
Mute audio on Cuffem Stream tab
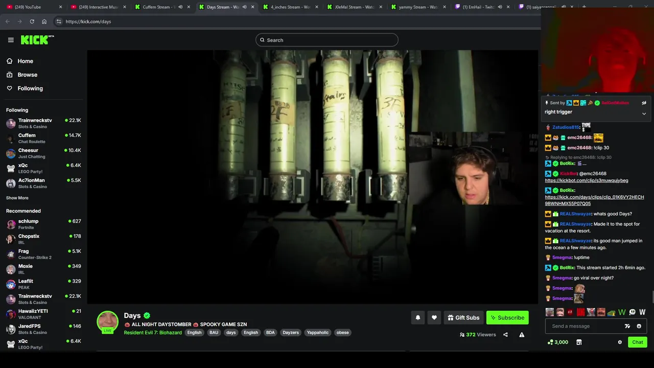click(180, 7)
